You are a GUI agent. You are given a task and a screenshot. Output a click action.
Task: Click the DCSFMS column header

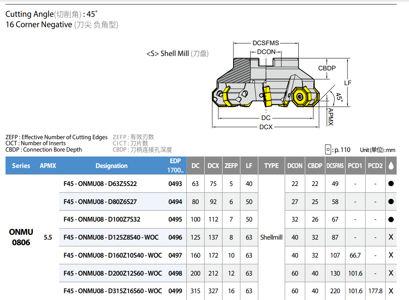click(x=335, y=166)
